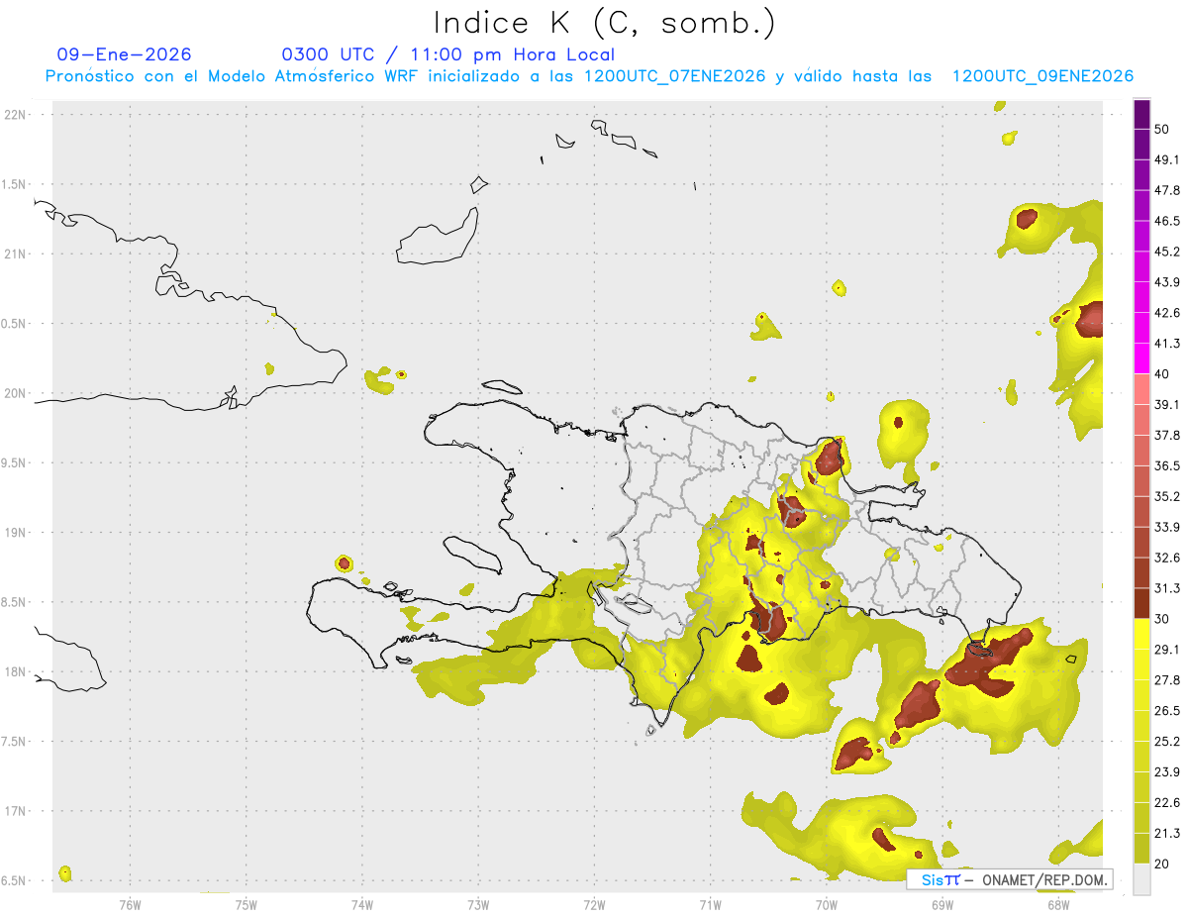Click the colorbar value '20'
The image size is (1188, 918).
pos(1162,865)
